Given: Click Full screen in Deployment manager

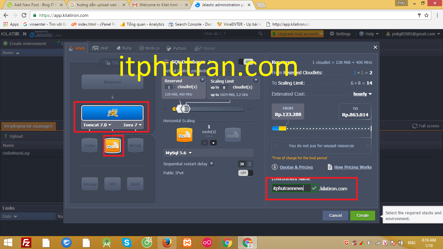Looking at the screenshot, I should coord(425,126).
